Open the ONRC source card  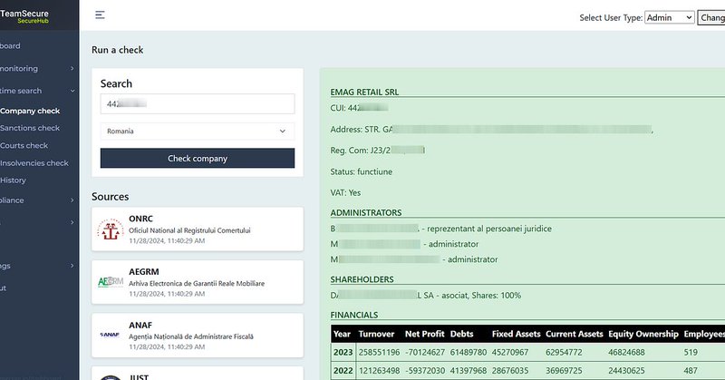tap(198, 229)
